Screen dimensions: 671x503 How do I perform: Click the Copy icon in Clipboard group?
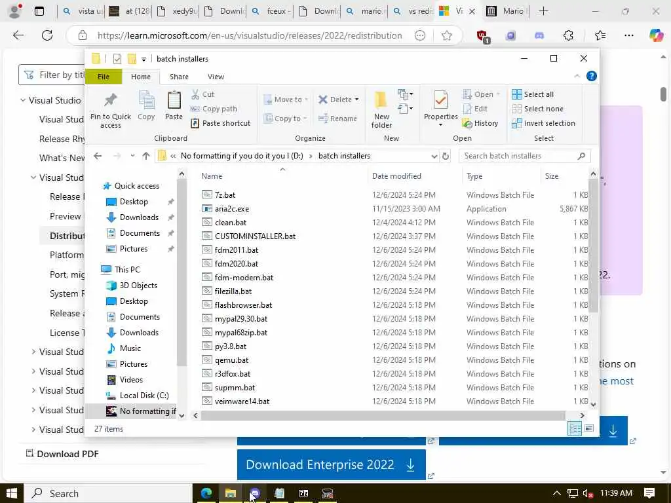[x=146, y=105]
